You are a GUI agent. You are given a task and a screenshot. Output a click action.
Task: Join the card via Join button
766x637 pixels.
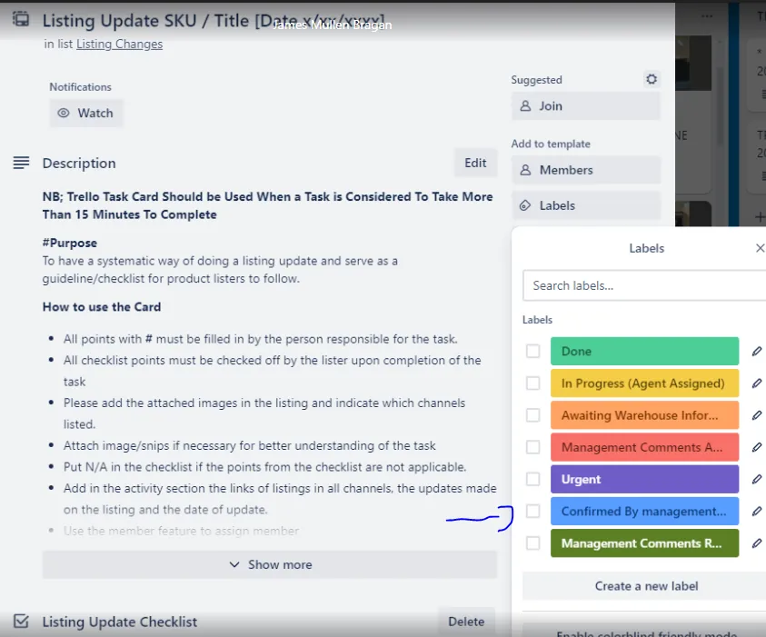point(586,106)
